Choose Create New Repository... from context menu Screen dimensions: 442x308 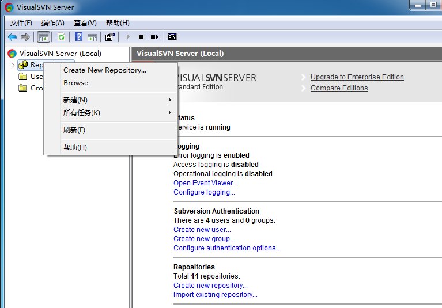[x=105, y=70]
